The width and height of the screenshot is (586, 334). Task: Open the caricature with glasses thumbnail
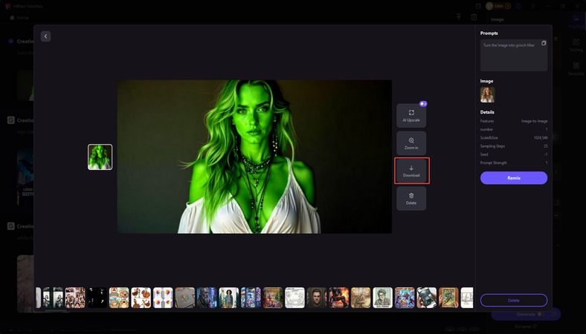click(383, 298)
